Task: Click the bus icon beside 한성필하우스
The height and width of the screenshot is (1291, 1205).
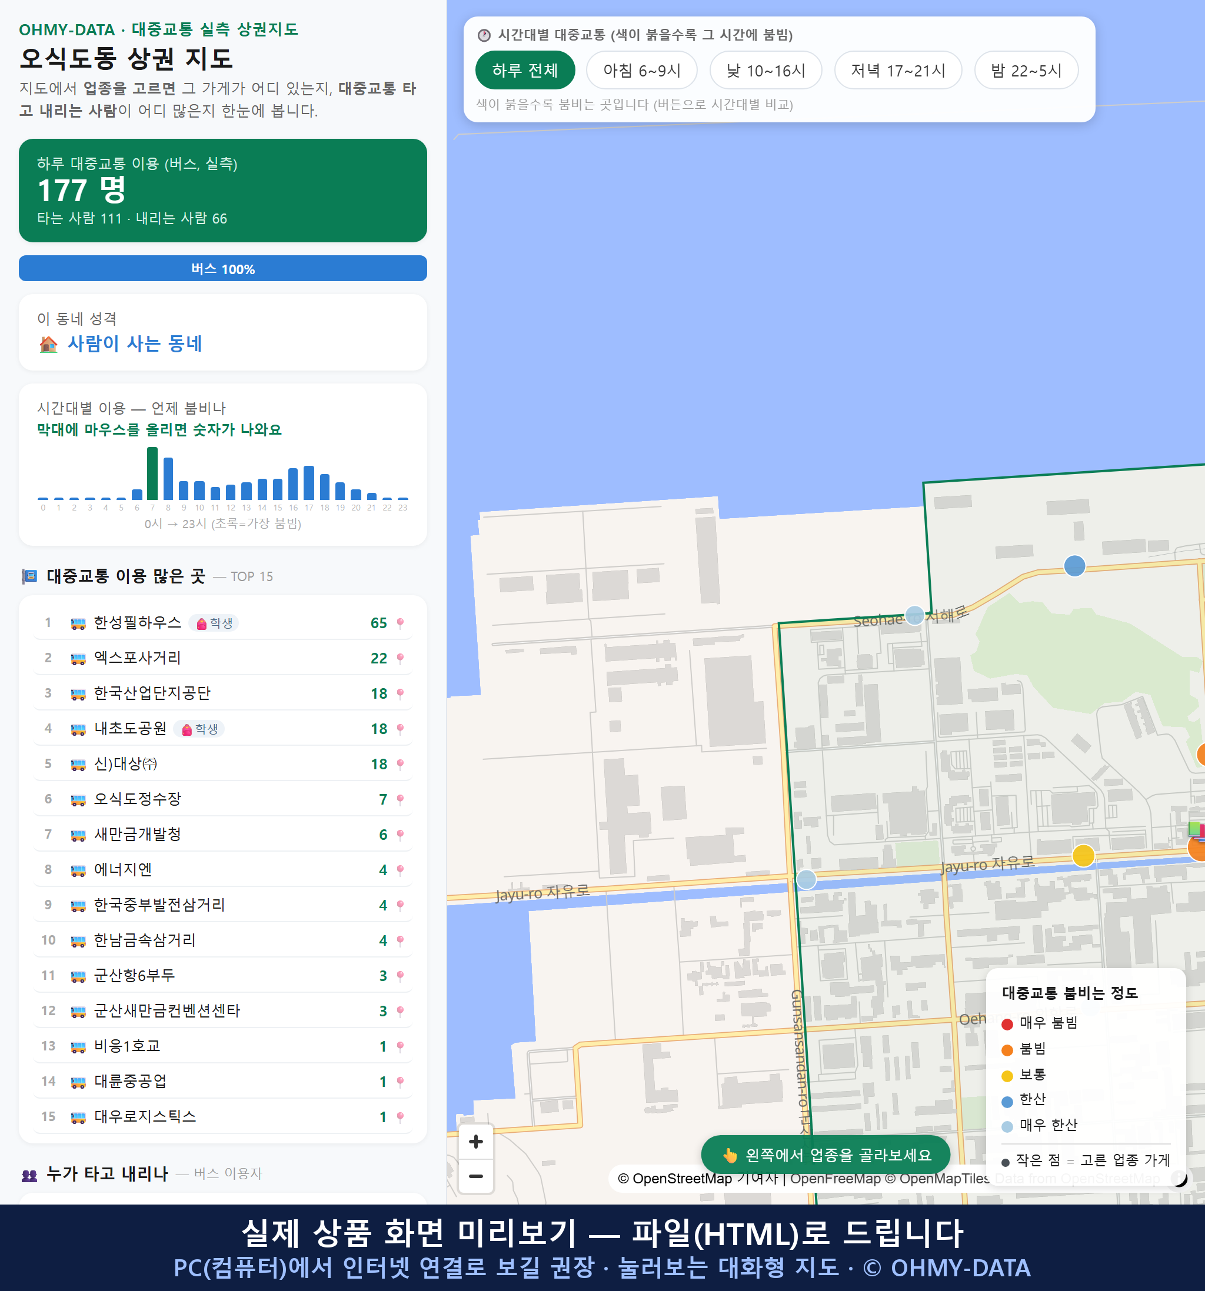Action: 78,623
